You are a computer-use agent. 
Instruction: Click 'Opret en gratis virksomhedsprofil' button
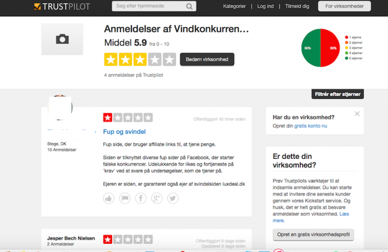point(313,235)
